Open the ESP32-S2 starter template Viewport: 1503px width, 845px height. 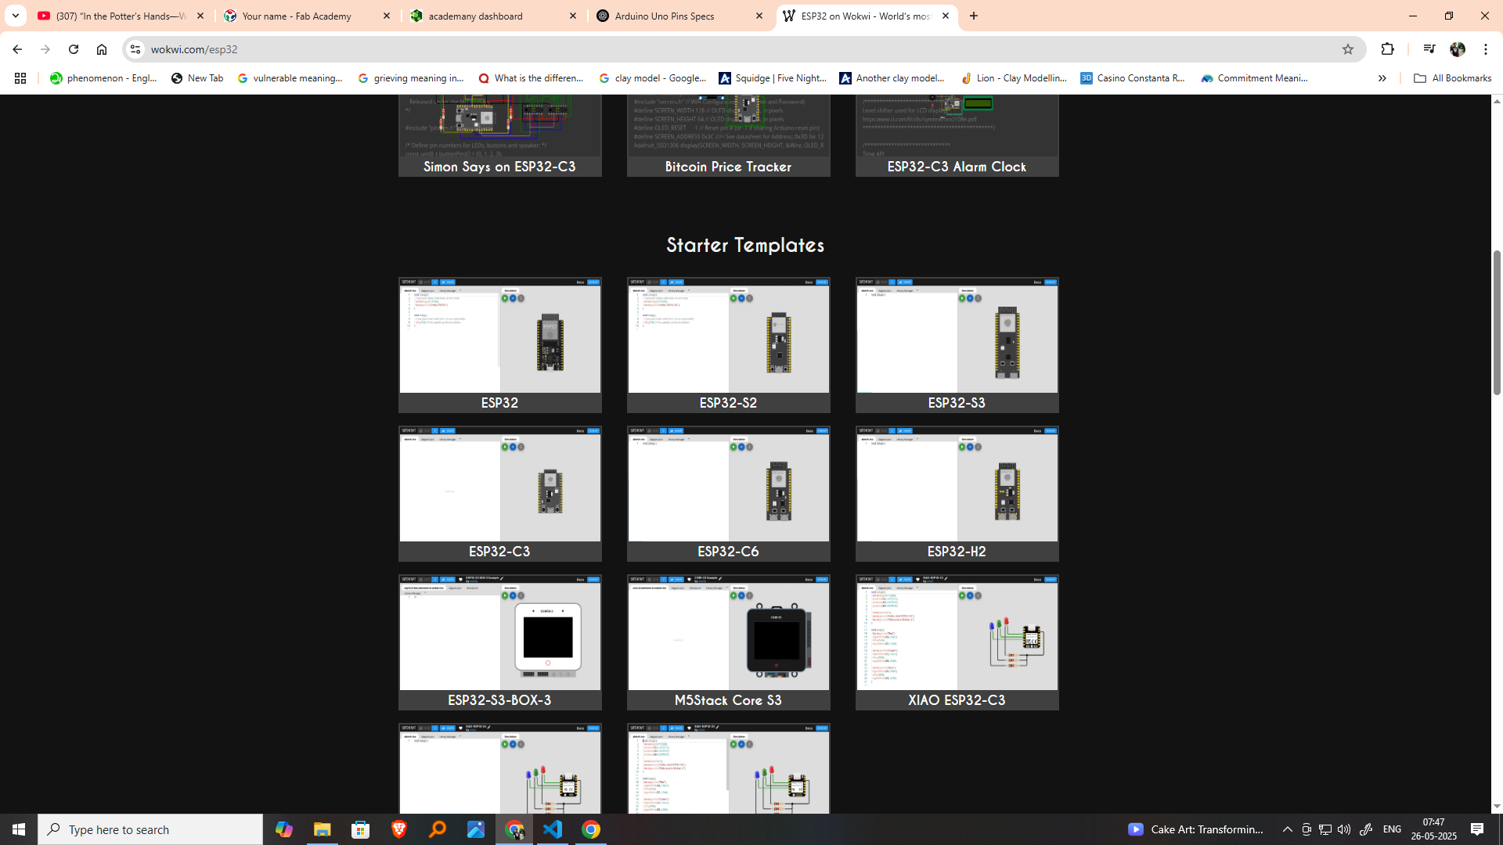(728, 344)
